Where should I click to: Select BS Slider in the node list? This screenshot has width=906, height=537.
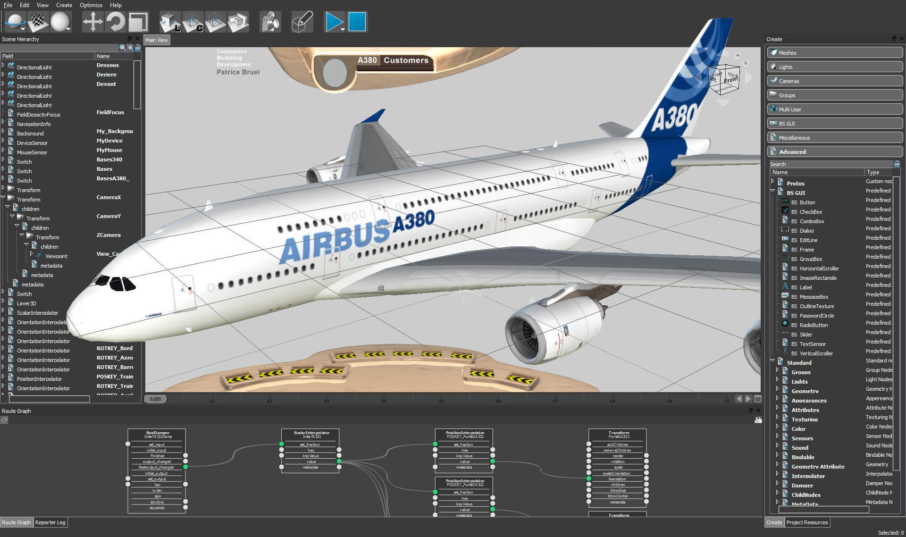pyautogui.click(x=801, y=335)
